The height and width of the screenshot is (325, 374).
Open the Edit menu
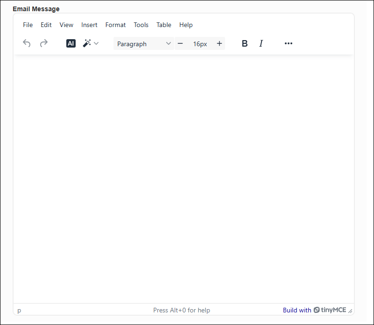[46, 25]
